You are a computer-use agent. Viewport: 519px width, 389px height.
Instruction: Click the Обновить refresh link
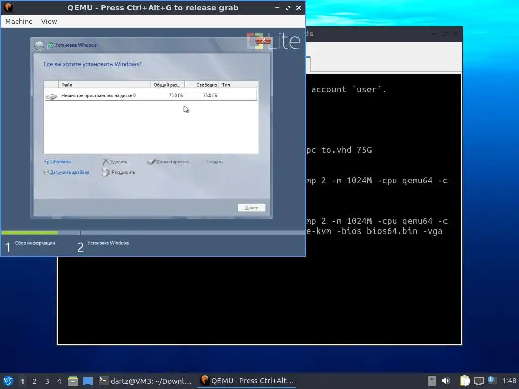(61, 162)
